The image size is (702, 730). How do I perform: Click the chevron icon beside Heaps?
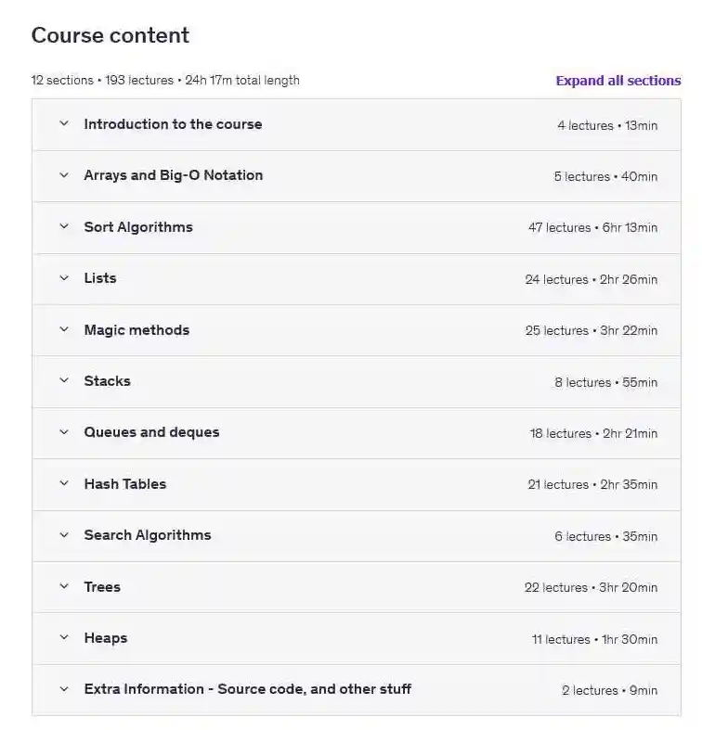tap(64, 638)
